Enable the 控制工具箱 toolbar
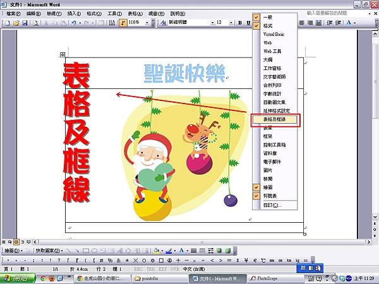The height and width of the screenshot is (284, 379). tap(275, 145)
